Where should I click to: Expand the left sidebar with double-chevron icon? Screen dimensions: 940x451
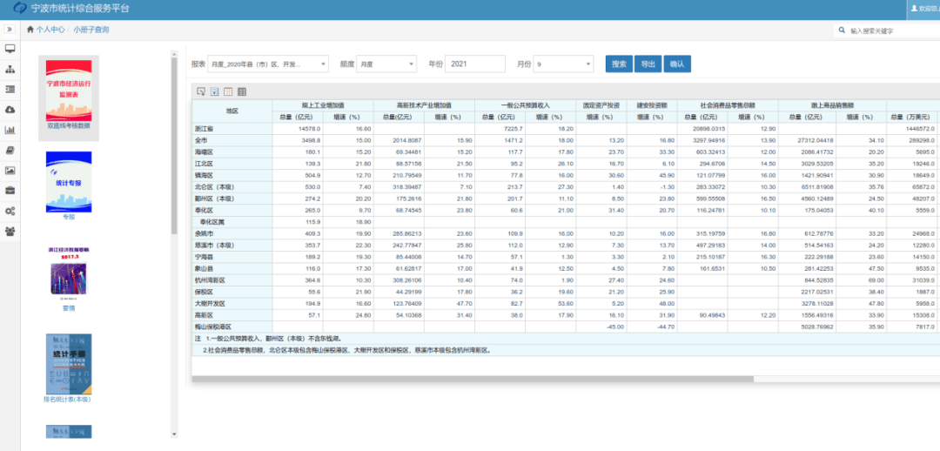pyautogui.click(x=10, y=30)
